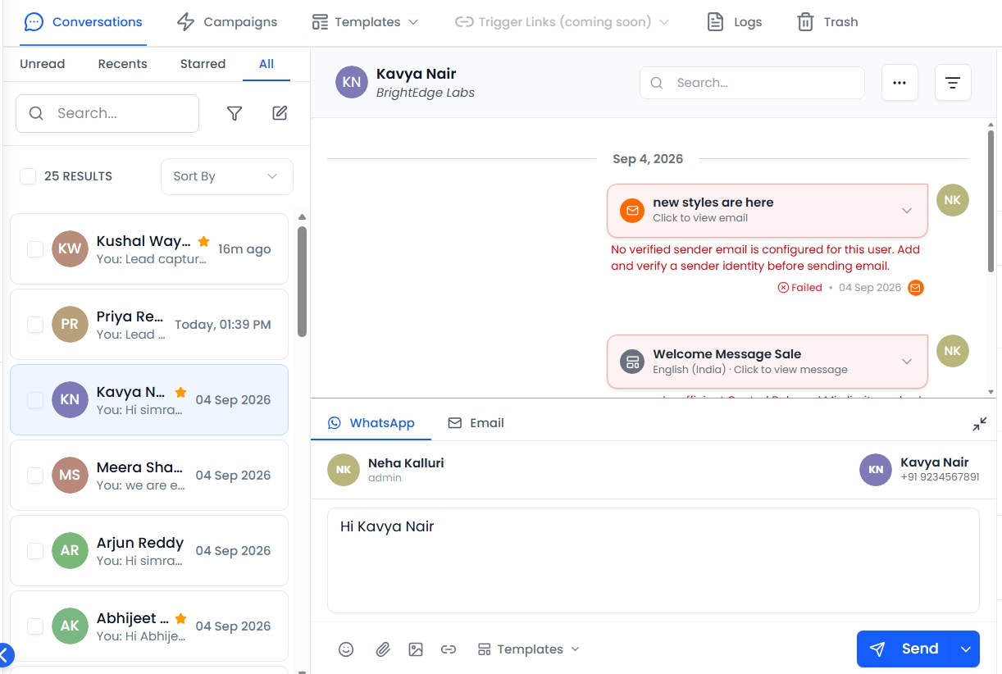Click the Neha Kalluri sender name
The width and height of the screenshot is (1002, 674).
(x=406, y=463)
